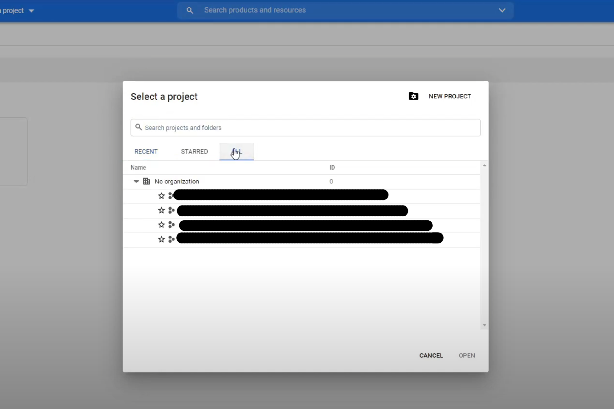
Task: Open the project selector dropdown arrow
Action: (x=31, y=11)
